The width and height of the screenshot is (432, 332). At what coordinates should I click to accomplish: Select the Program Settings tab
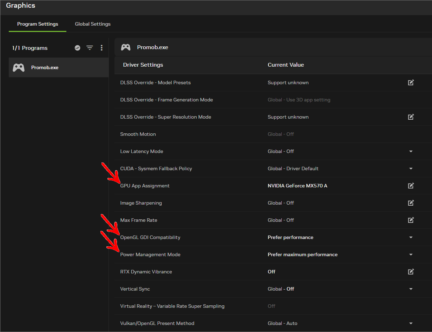(x=38, y=24)
